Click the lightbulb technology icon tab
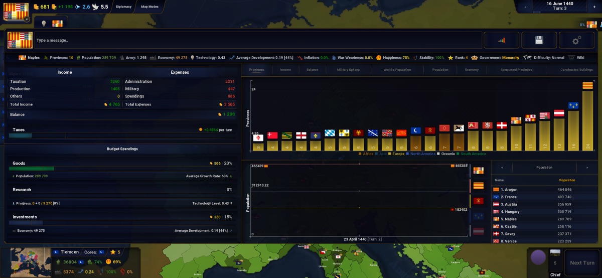The height and width of the screenshot is (278, 602). [x=44, y=24]
